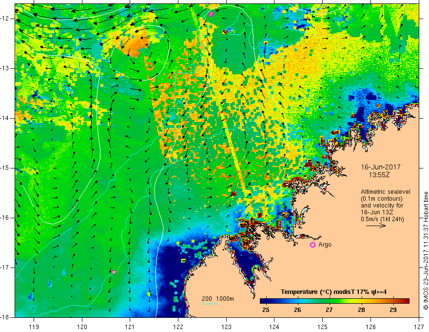429x332 pixels.
Task: Click the latitude axis label "-17"
Action: tap(5, 268)
